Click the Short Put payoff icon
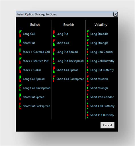Viewport: 135px width, 146px height. 21,43
